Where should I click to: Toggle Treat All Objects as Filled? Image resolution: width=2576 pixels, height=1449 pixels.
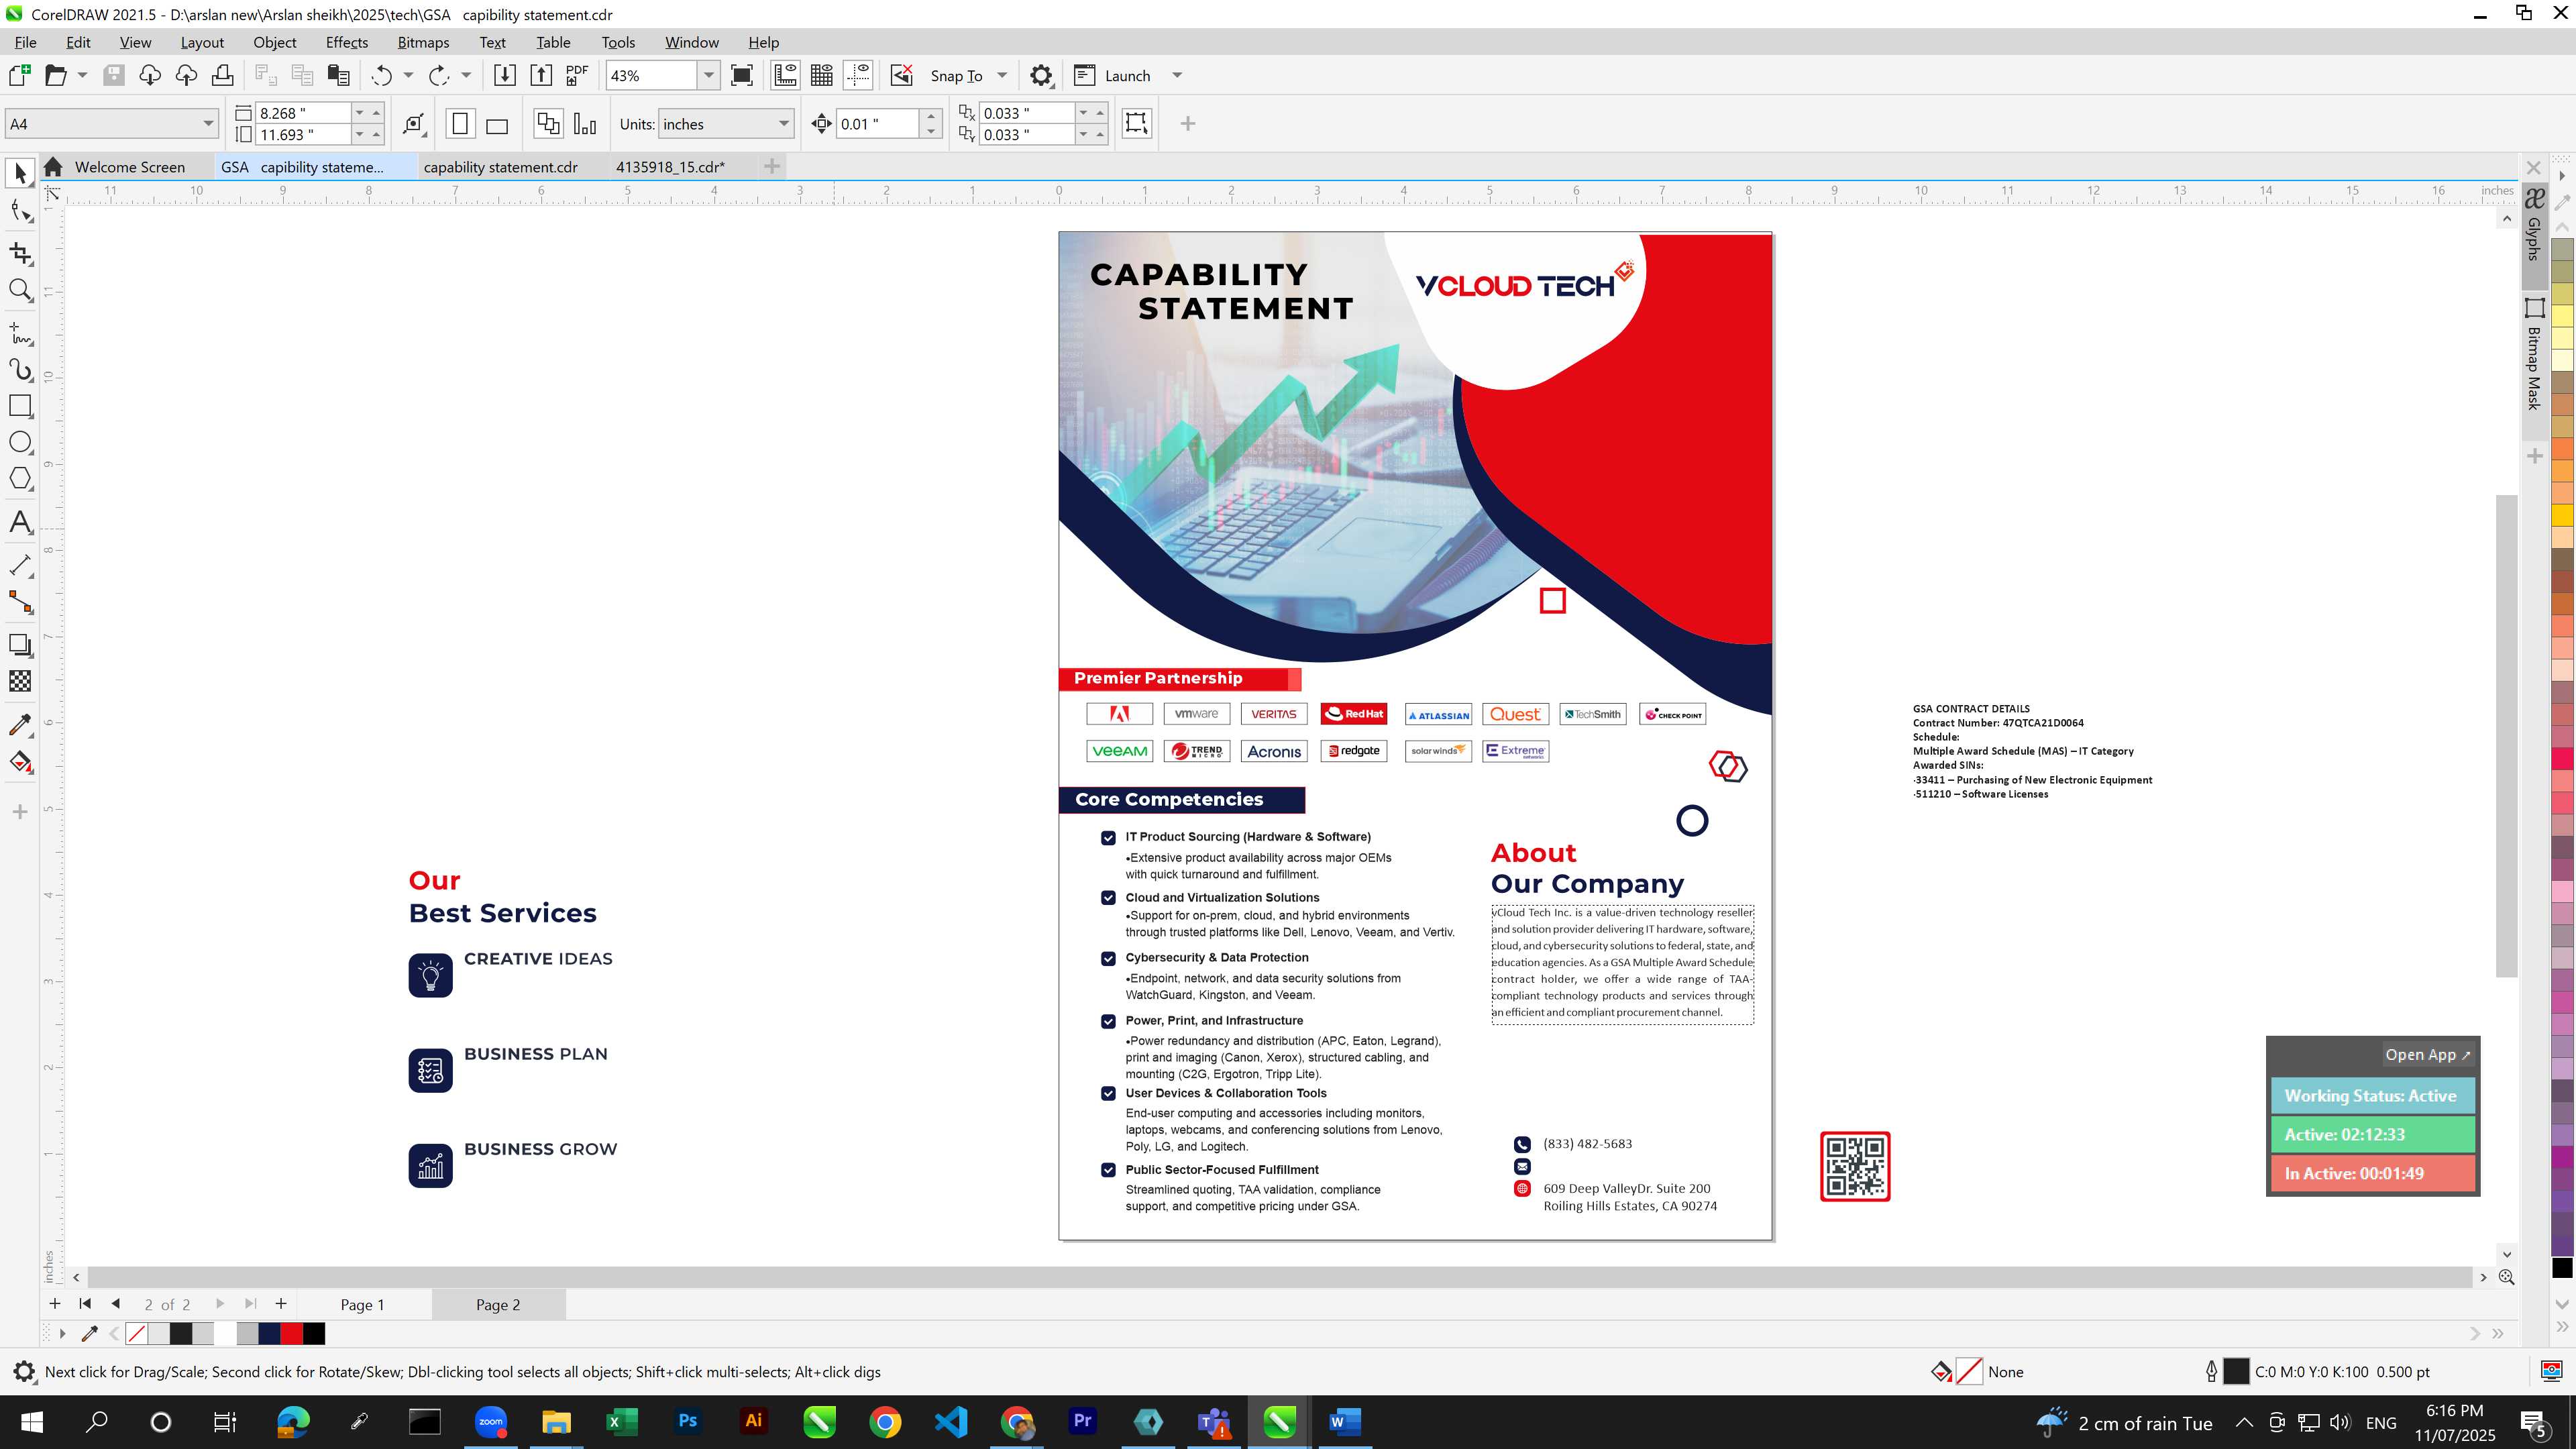[1136, 123]
